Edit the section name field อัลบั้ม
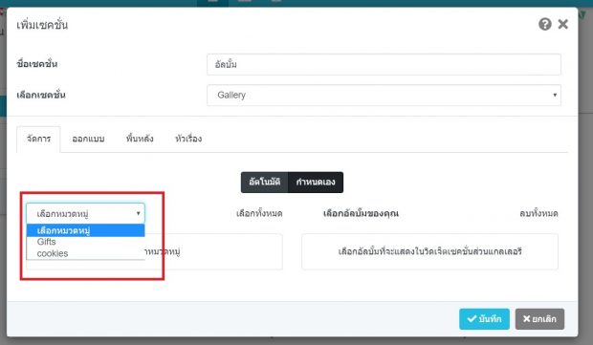This screenshot has height=345, width=593. pos(384,64)
